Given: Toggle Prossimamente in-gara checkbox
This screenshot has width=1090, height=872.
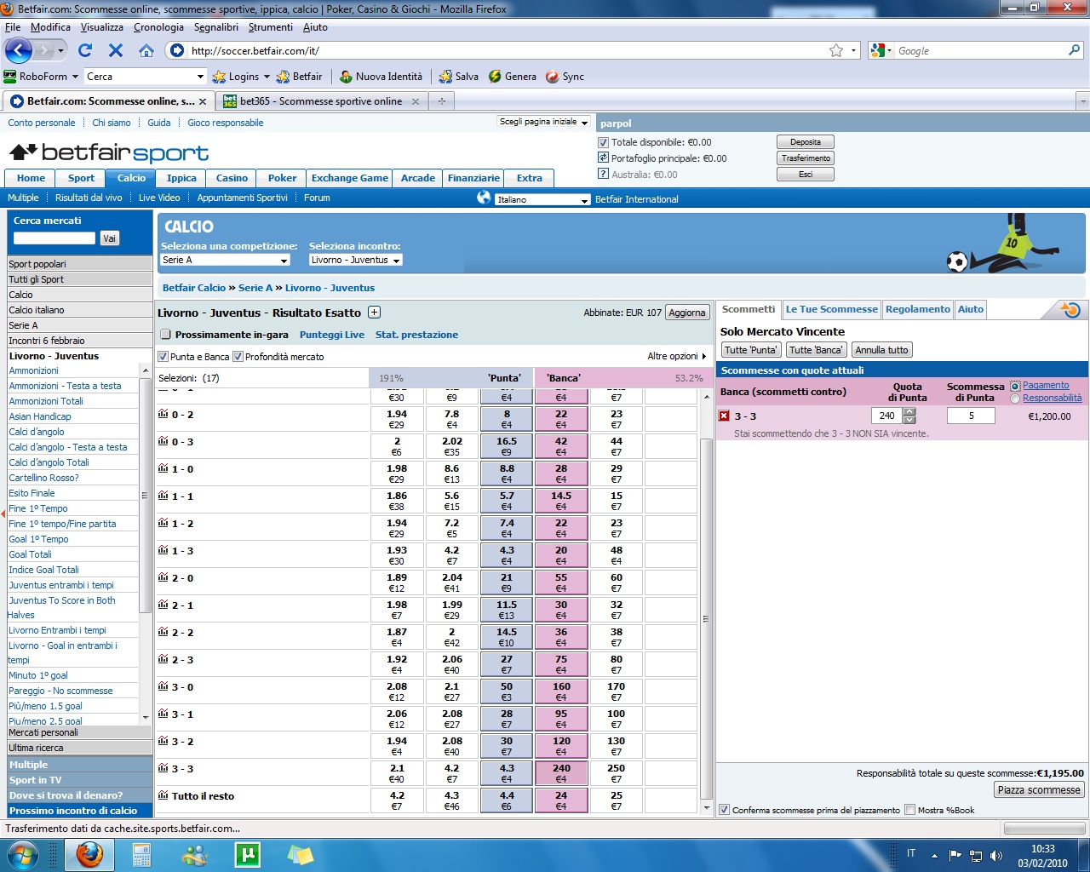Looking at the screenshot, I should coord(166,335).
